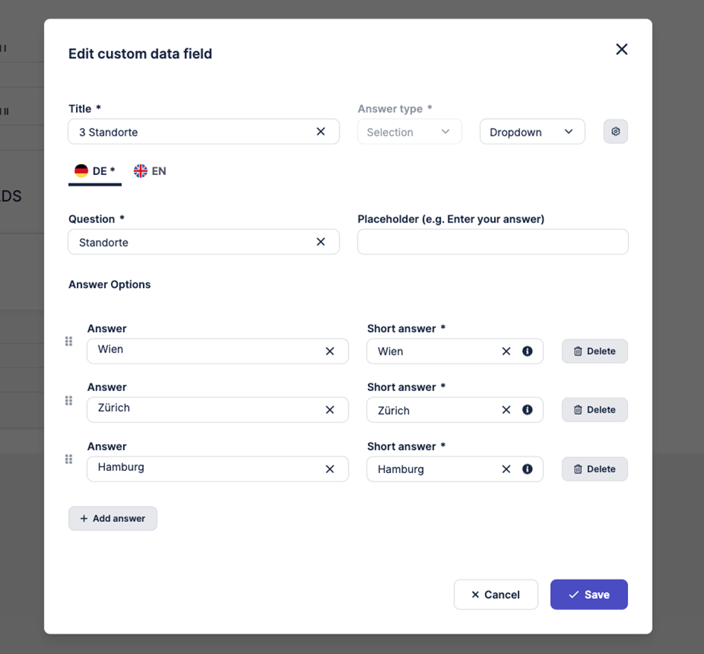Click the drag handle beside the Hamburg answer
Screen dimensions: 704x654
click(69, 460)
